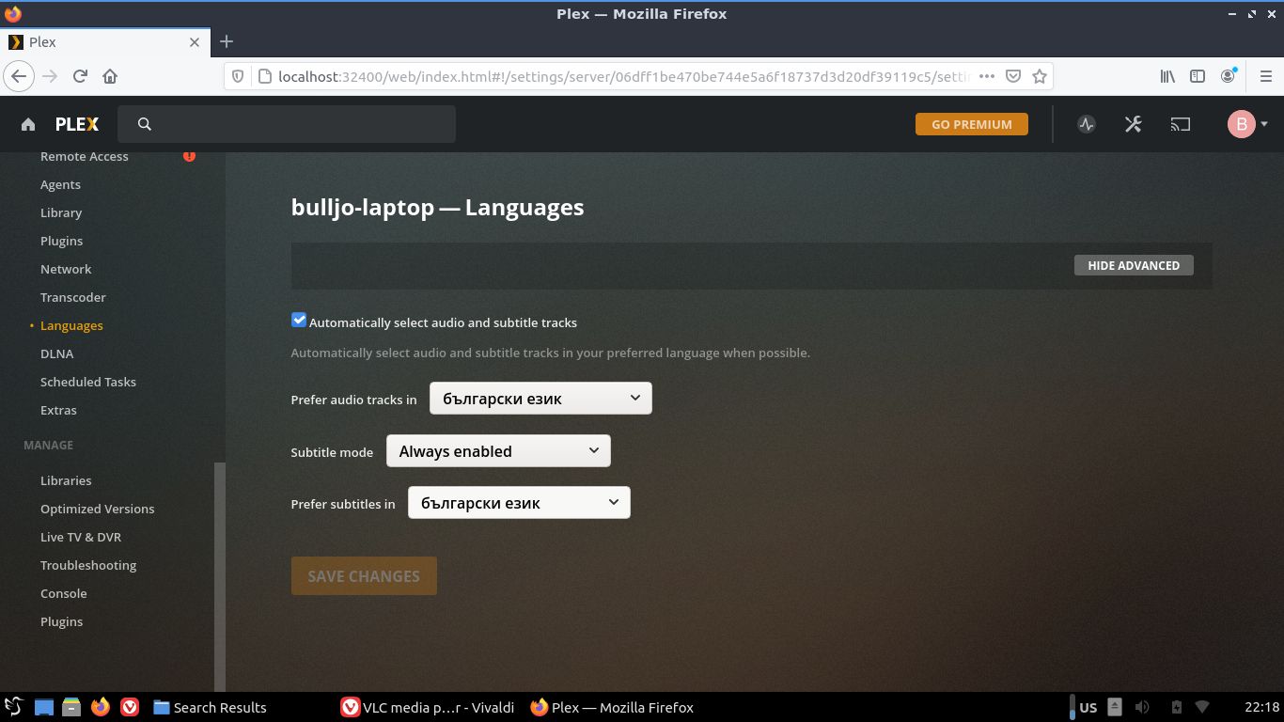Click the US keyboard layout indicator
The width and height of the screenshot is (1284, 722).
tap(1088, 707)
